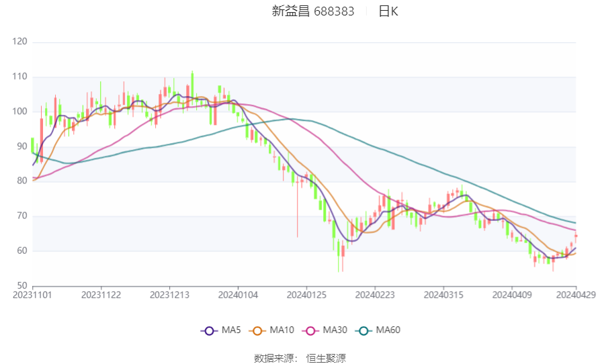Click the 数据来源 恒生聚源 source text
Viewport: 600px width, 364px height.
point(300,358)
